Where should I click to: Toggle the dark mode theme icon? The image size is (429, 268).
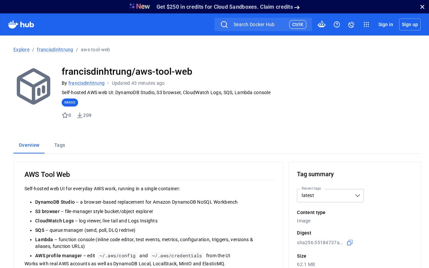pyautogui.click(x=351, y=24)
